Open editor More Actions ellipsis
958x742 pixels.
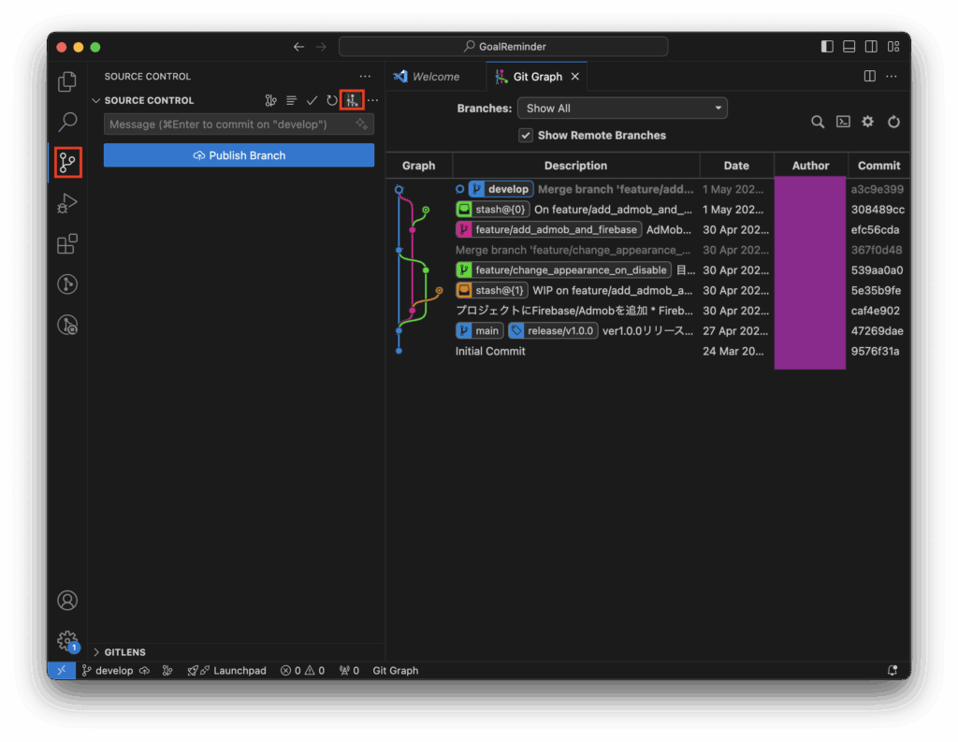tap(892, 76)
